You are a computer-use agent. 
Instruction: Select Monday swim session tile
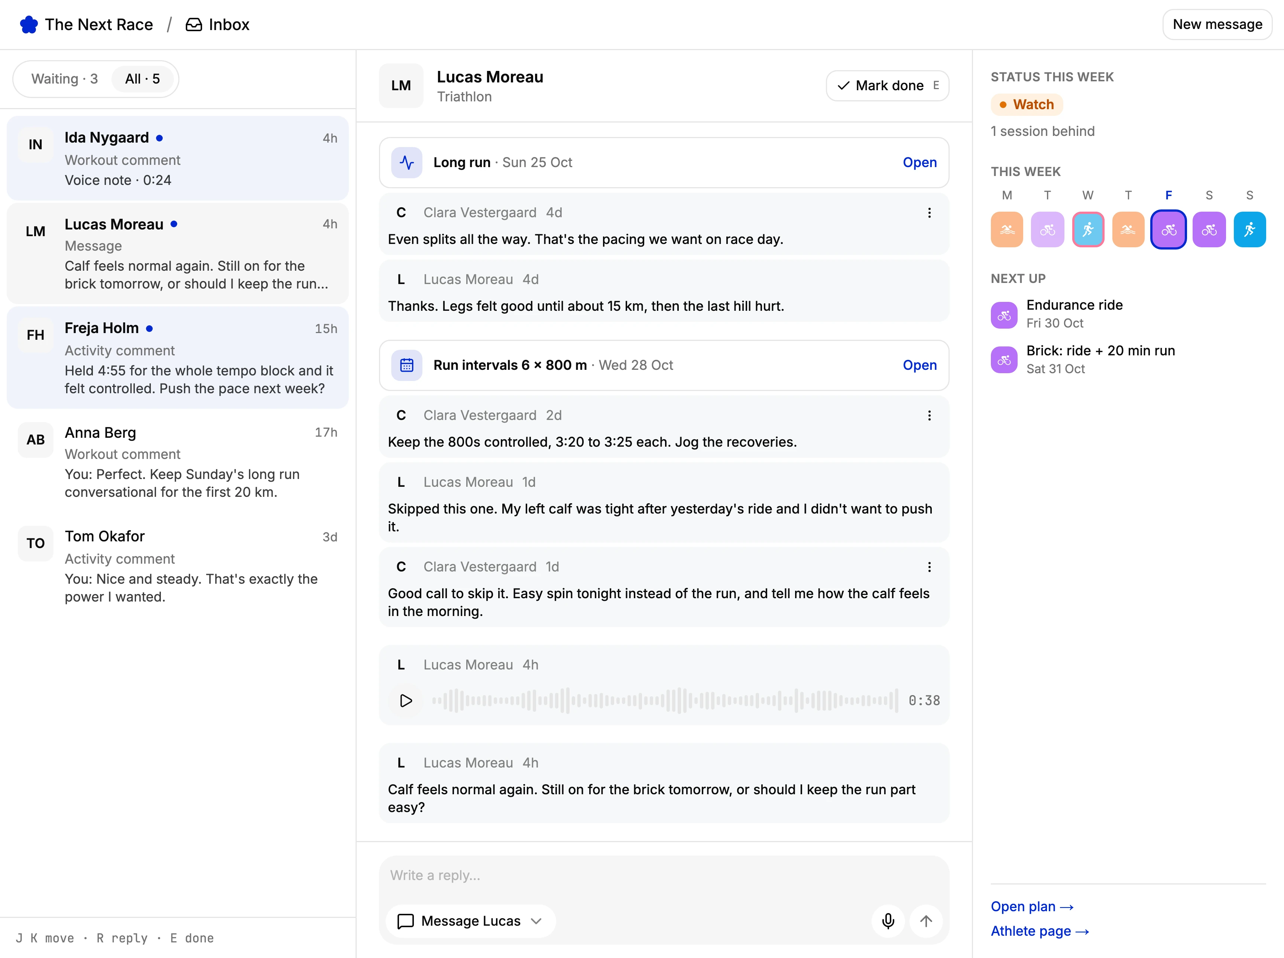(1007, 229)
